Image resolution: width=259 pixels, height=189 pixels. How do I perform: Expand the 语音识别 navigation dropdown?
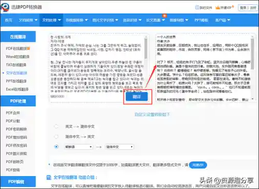(x=132, y=20)
